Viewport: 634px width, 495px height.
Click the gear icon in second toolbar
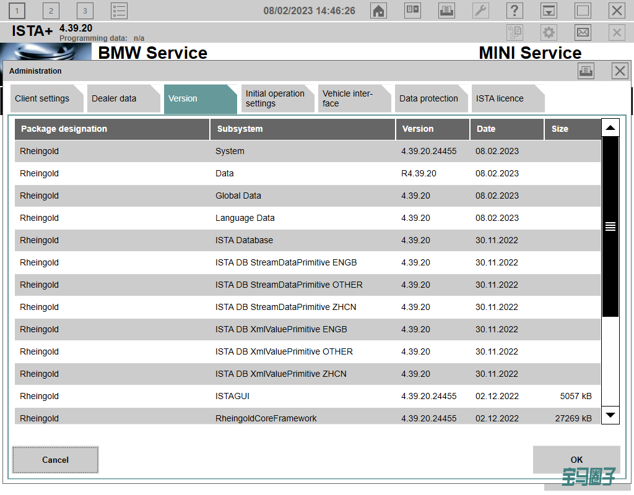tap(549, 33)
